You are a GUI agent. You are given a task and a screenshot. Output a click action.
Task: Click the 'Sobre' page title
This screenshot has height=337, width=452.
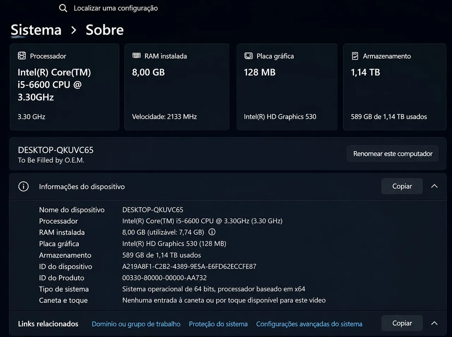click(x=105, y=30)
